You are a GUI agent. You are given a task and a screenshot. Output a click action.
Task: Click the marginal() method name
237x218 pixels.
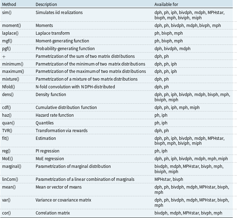coord(12,166)
